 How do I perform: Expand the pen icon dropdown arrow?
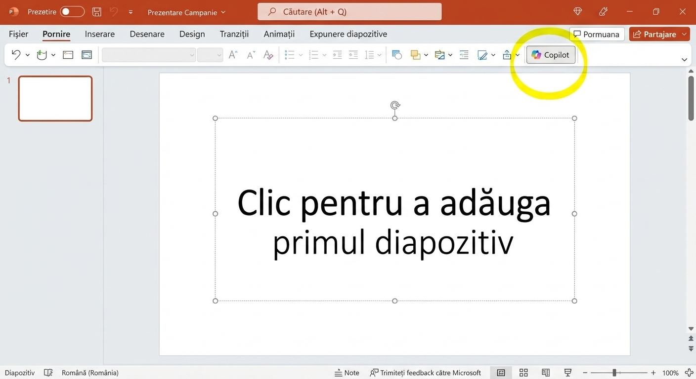(493, 55)
